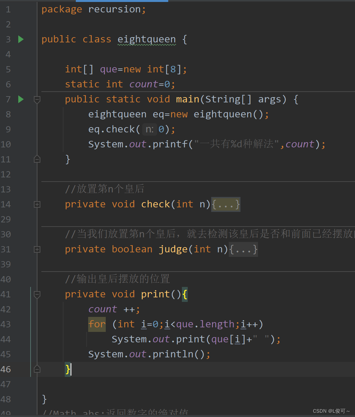Click line number 43 in the gutter
This screenshot has height=417, width=355.
[6, 324]
